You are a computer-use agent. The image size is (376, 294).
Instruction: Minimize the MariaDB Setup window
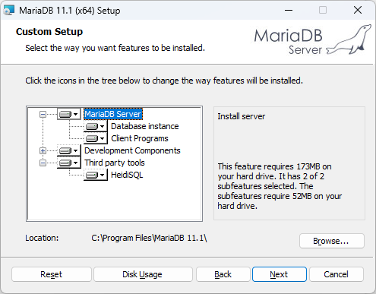(x=289, y=10)
